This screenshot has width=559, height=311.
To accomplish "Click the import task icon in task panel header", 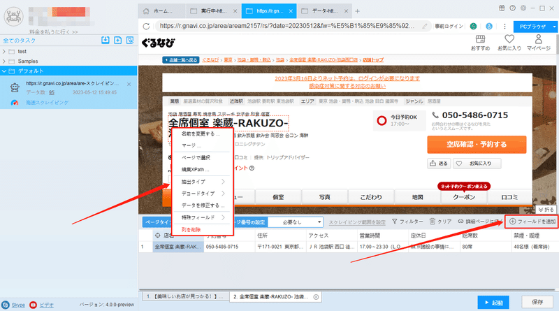I will click(106, 41).
